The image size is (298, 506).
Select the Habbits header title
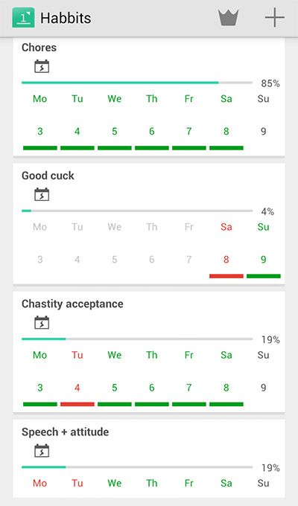point(66,18)
